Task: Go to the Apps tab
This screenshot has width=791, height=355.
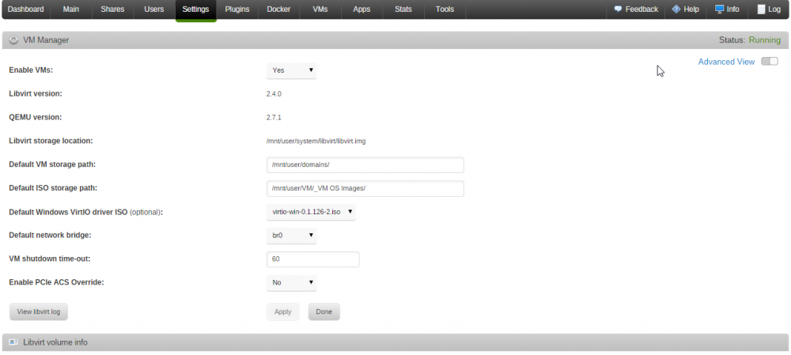Action: tap(361, 9)
